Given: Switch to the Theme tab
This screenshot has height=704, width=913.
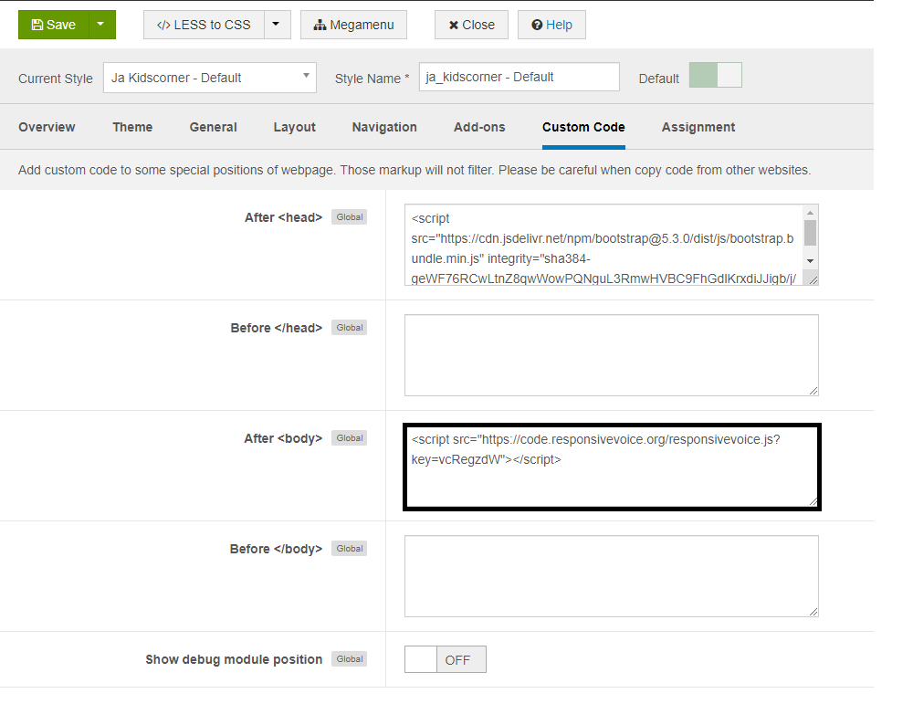Looking at the screenshot, I should 132,127.
